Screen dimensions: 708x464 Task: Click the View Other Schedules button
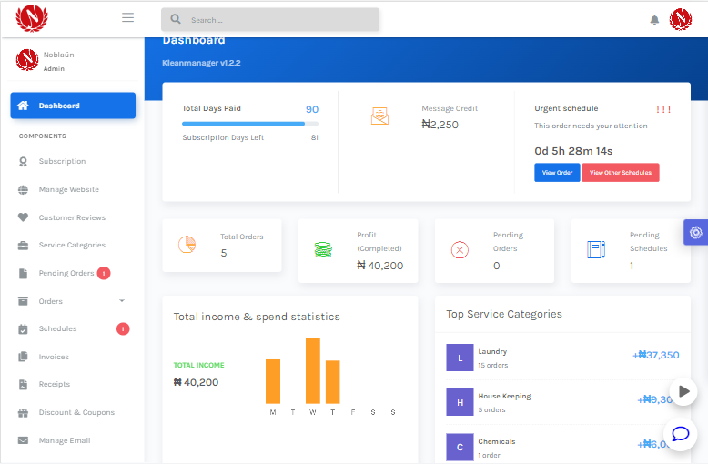pyautogui.click(x=621, y=173)
